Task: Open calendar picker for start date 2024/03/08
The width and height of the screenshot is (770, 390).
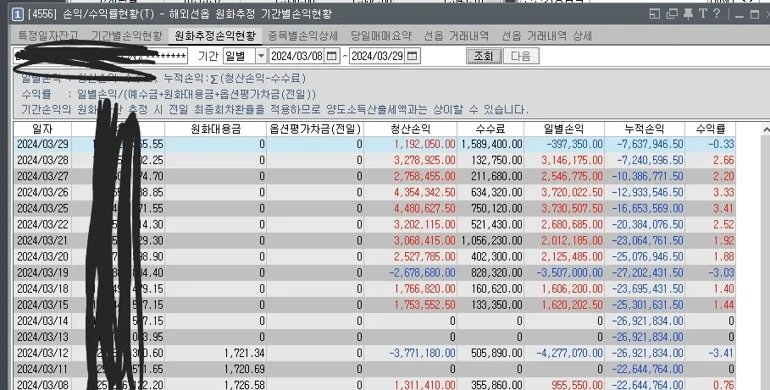Action: [x=332, y=56]
